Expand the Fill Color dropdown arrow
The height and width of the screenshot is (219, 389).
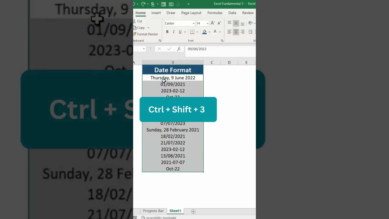click(209, 32)
